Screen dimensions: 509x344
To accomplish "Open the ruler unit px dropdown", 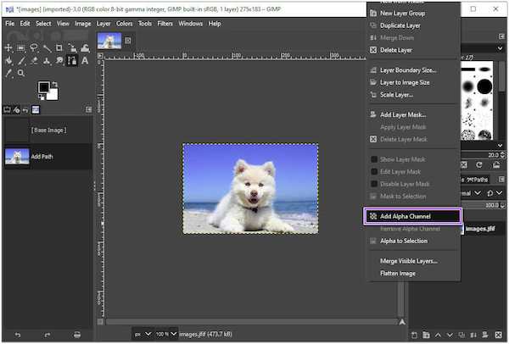I will [x=143, y=334].
